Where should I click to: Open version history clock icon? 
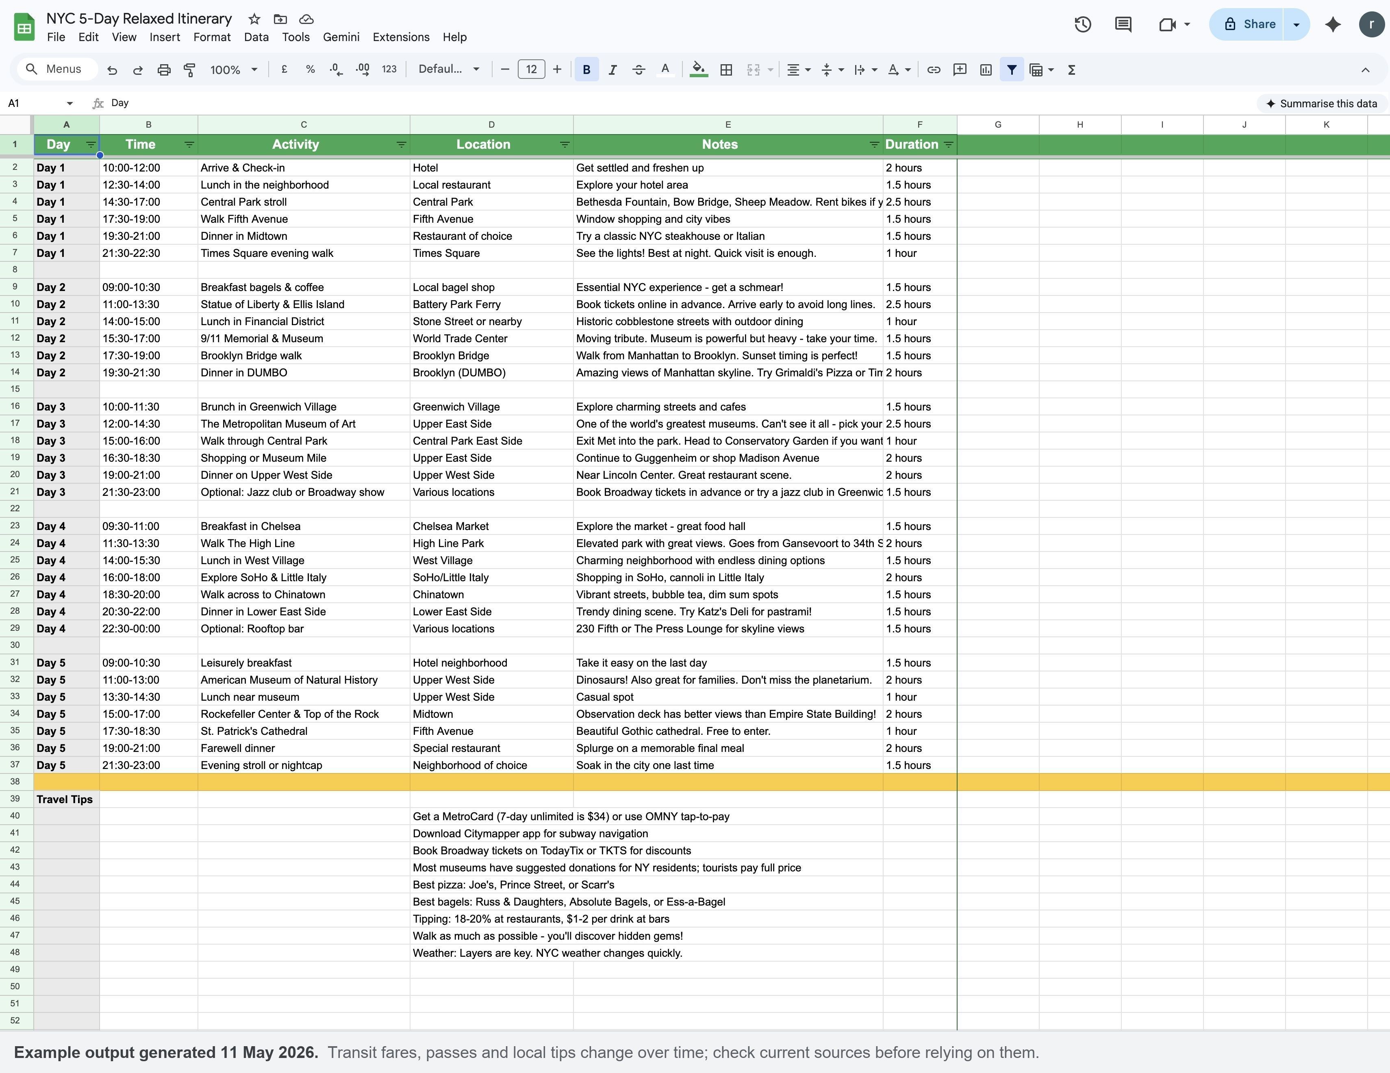[1083, 24]
